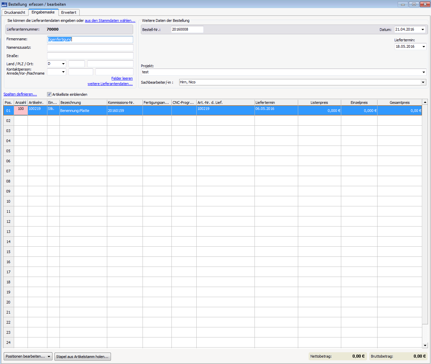Select position row 24
431x364 pixels.
tap(212, 342)
